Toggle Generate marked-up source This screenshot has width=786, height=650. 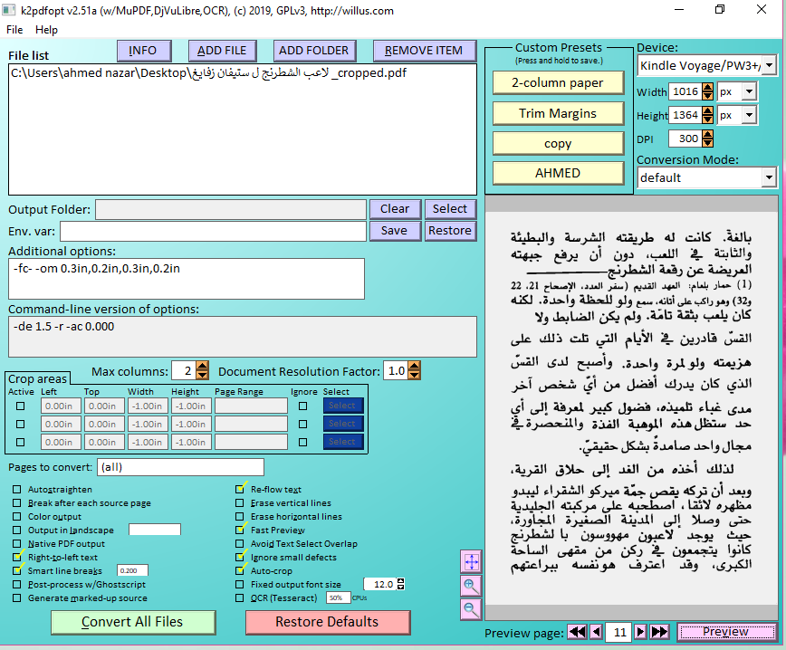point(17,597)
